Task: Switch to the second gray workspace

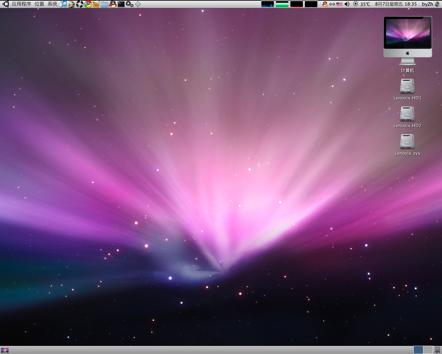Action: point(428,350)
